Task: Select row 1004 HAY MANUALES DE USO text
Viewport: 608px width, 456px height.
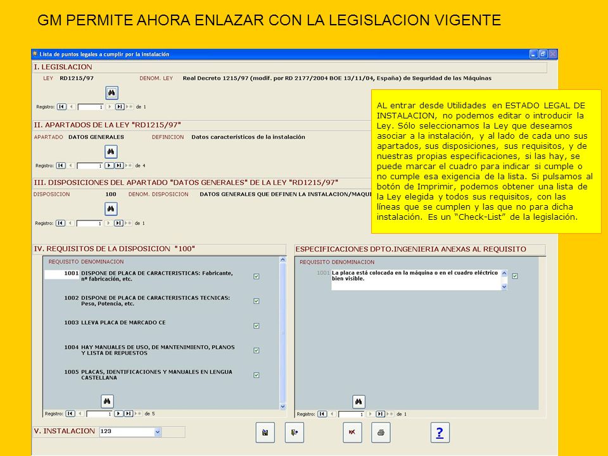Action: 158,350
